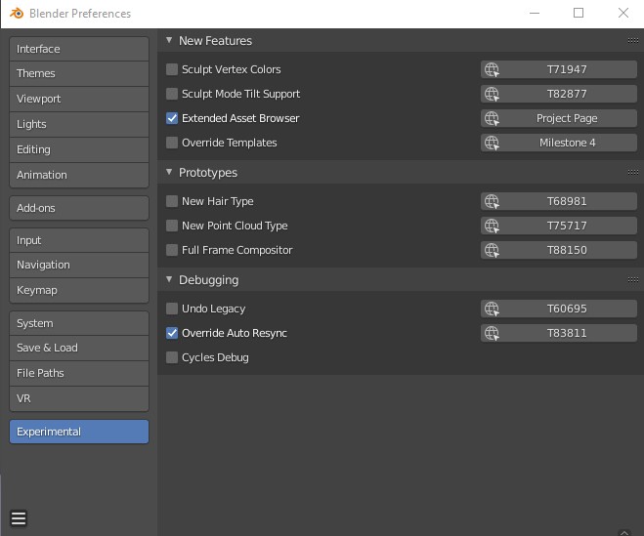Switch to the Add-ons tab

click(79, 208)
